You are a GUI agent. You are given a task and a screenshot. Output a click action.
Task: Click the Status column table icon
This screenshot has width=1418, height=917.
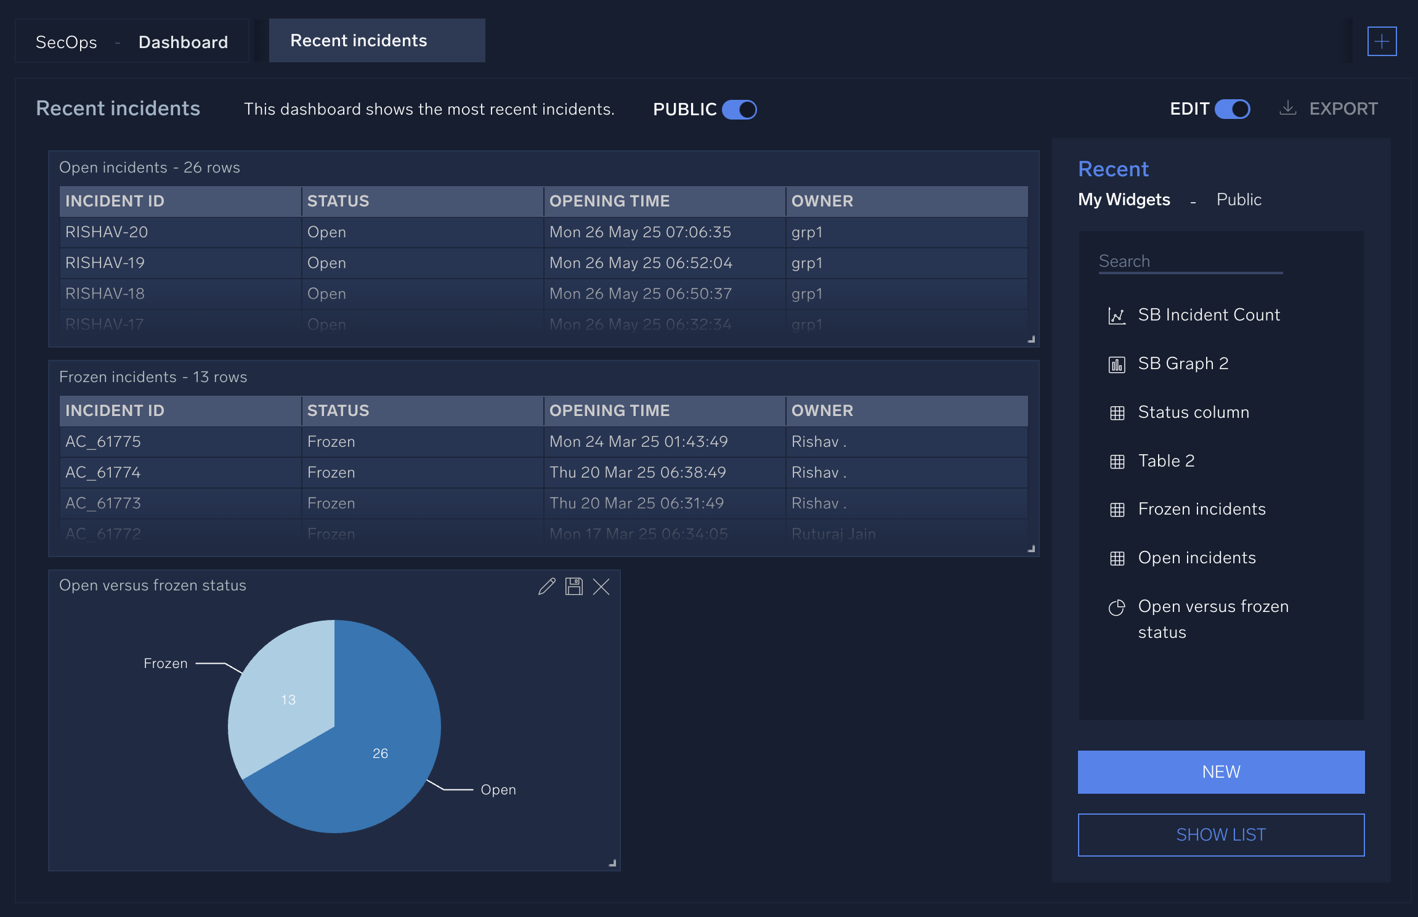click(1117, 413)
